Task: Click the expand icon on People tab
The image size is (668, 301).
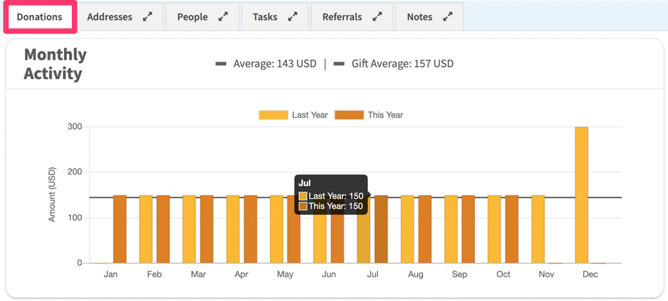Action: (223, 17)
